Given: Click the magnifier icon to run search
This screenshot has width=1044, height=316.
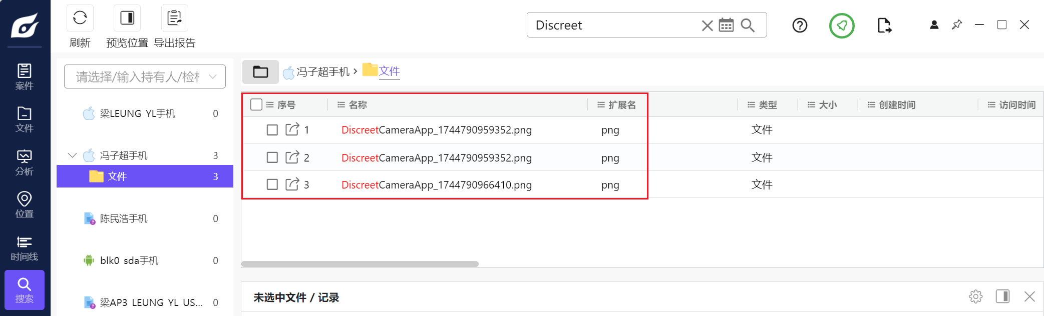Looking at the screenshot, I should tap(748, 25).
